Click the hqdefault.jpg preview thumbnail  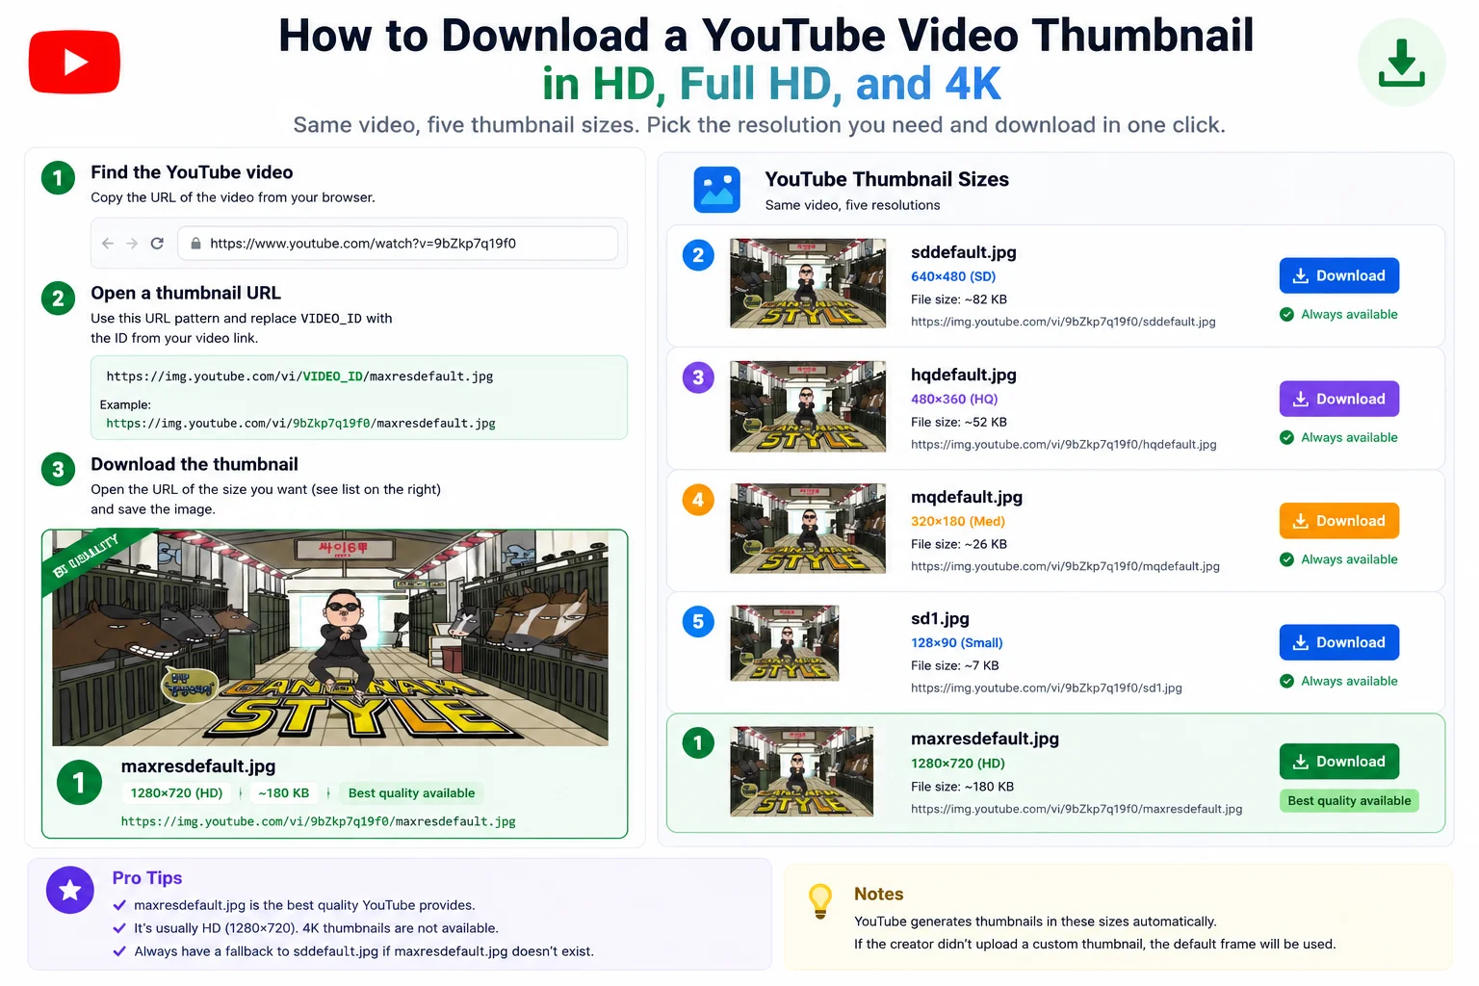coord(808,406)
